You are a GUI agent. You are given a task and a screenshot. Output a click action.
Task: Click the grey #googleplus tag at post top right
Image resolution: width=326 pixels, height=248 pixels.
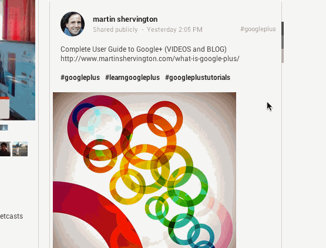(258, 29)
